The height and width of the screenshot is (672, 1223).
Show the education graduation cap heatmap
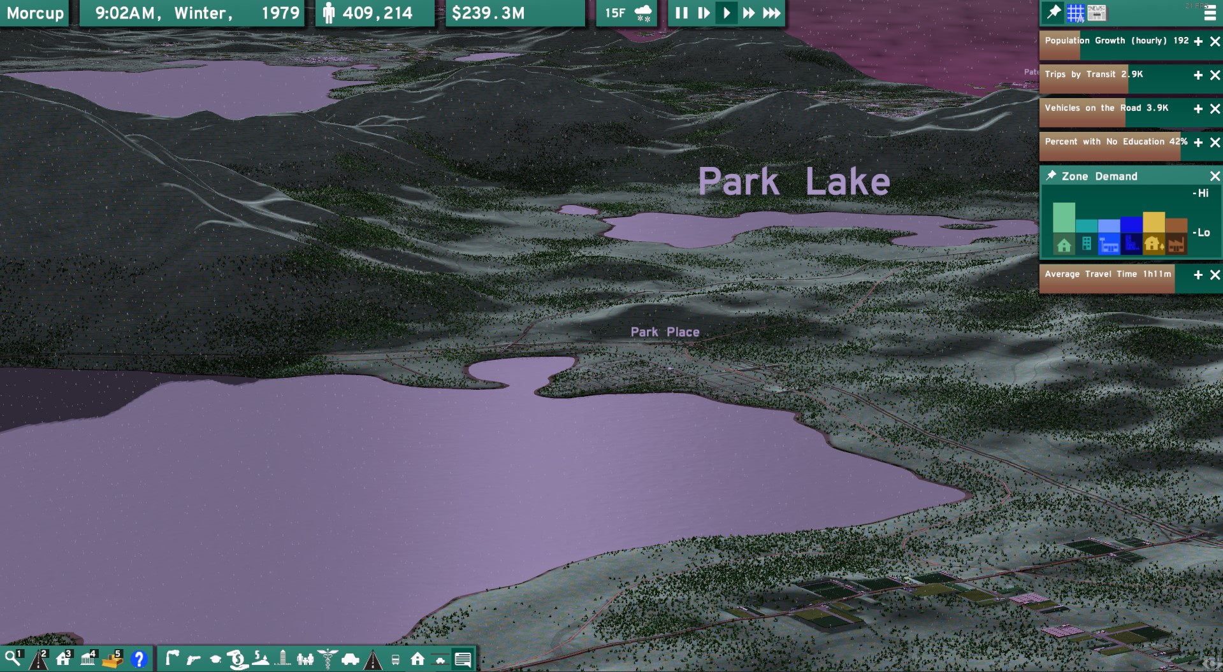coord(215,659)
